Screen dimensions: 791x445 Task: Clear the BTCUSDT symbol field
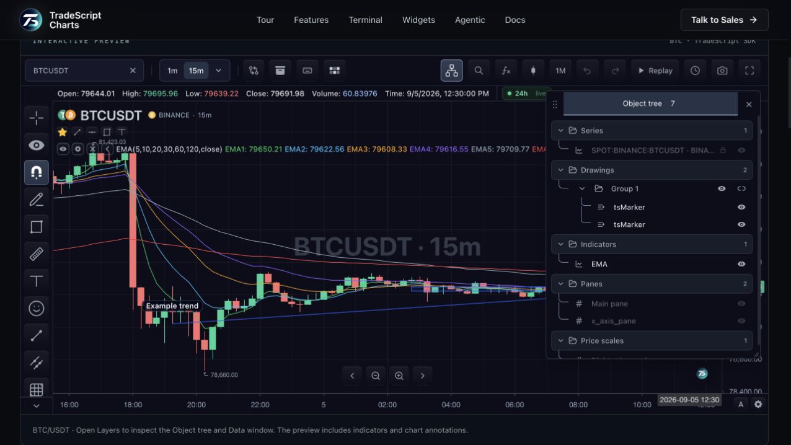tap(133, 71)
